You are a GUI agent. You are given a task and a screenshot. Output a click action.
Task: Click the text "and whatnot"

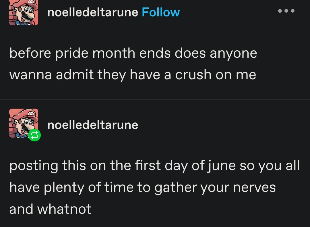pos(50,209)
